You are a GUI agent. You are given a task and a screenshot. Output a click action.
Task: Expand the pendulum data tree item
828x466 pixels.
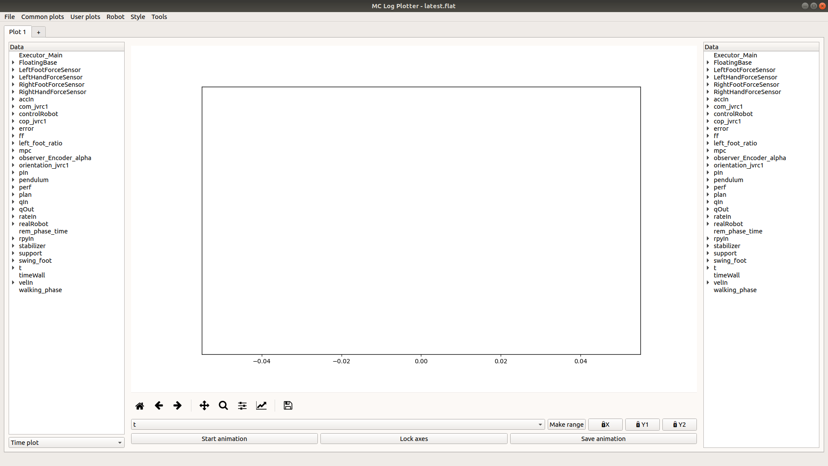tap(13, 179)
